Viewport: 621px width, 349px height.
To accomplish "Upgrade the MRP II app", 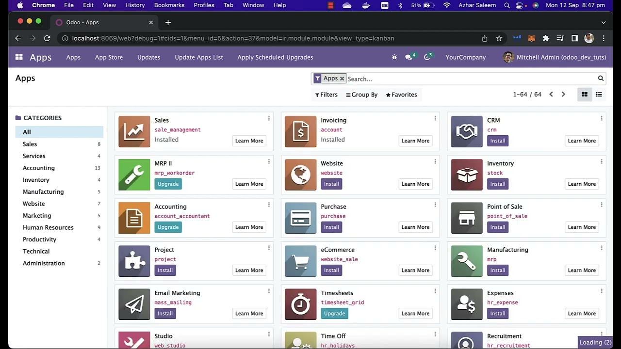I will point(168,184).
